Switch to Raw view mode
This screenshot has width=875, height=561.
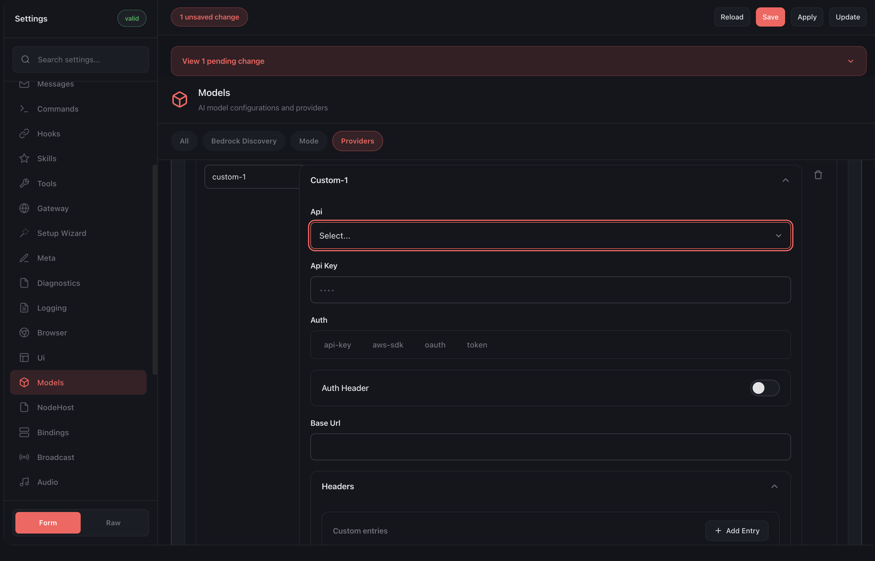[x=113, y=523]
